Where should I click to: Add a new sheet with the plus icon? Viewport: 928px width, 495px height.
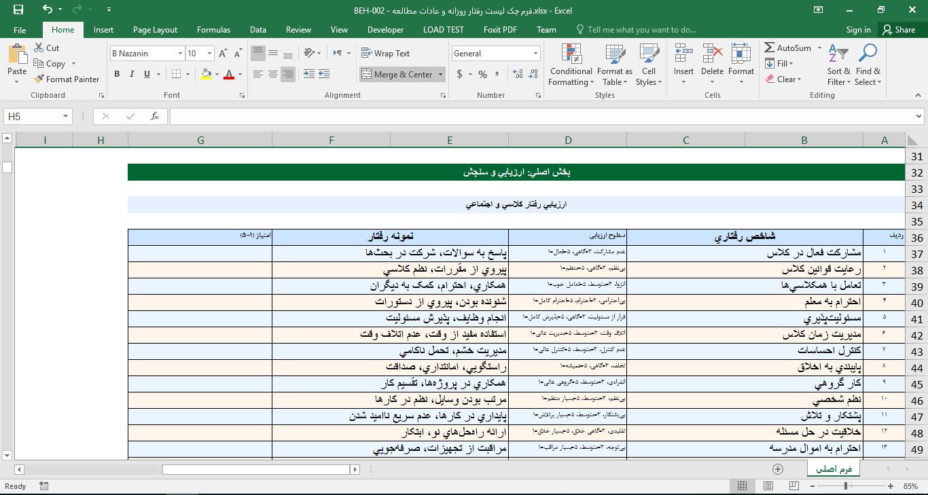tap(778, 469)
